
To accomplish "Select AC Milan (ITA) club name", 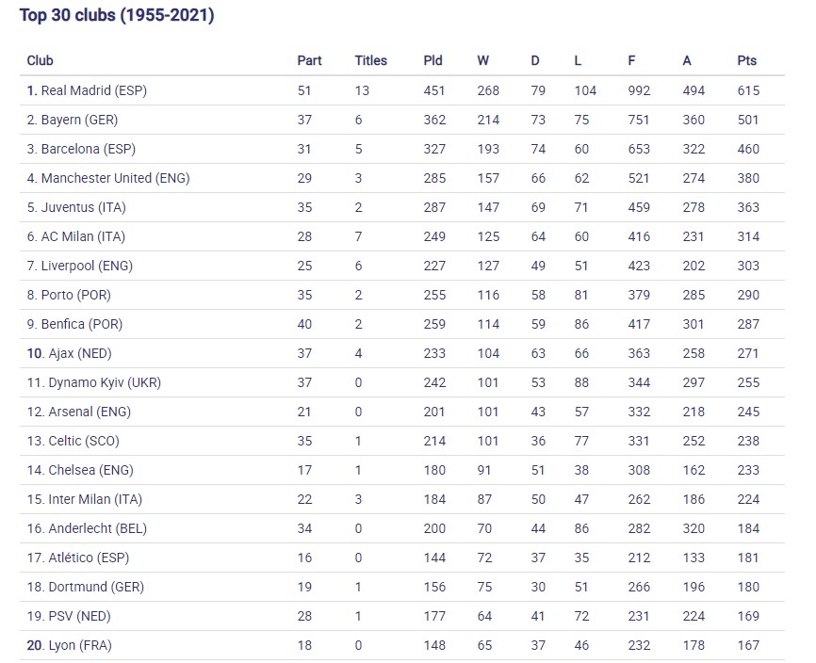I will 83,236.
